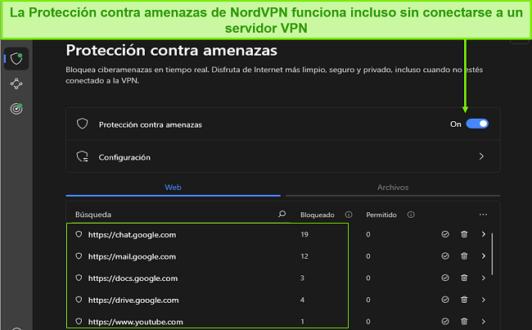The height and width of the screenshot is (330, 532).
Task: Delete the docs.google.com entry
Action: (x=464, y=278)
